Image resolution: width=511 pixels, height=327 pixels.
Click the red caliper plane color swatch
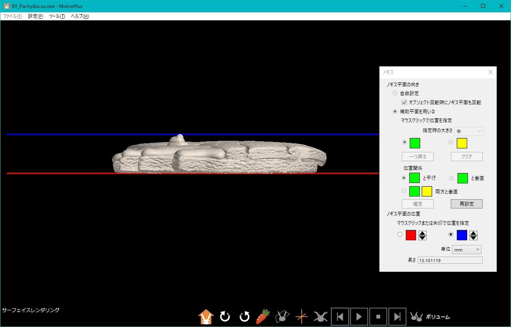(x=411, y=235)
